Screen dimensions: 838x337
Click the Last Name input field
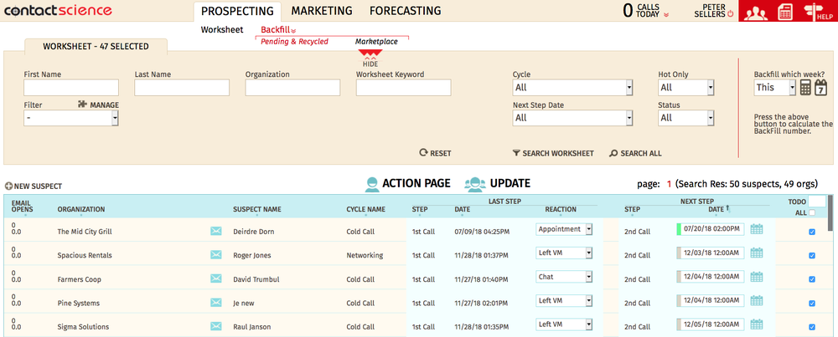point(182,88)
